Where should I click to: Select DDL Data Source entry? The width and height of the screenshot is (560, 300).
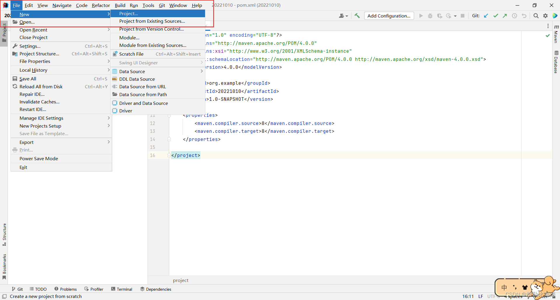pyautogui.click(x=158, y=79)
